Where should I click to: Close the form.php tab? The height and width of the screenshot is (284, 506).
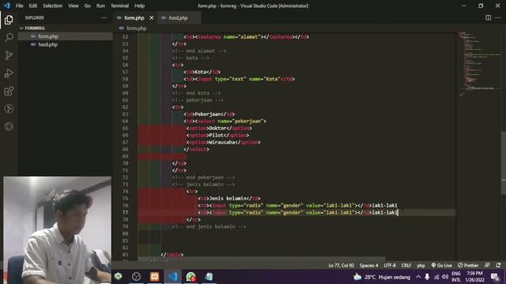coord(151,18)
